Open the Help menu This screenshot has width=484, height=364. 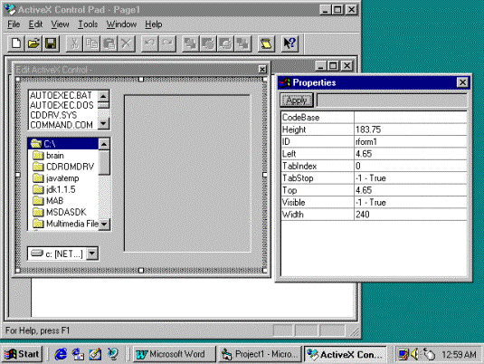[154, 24]
